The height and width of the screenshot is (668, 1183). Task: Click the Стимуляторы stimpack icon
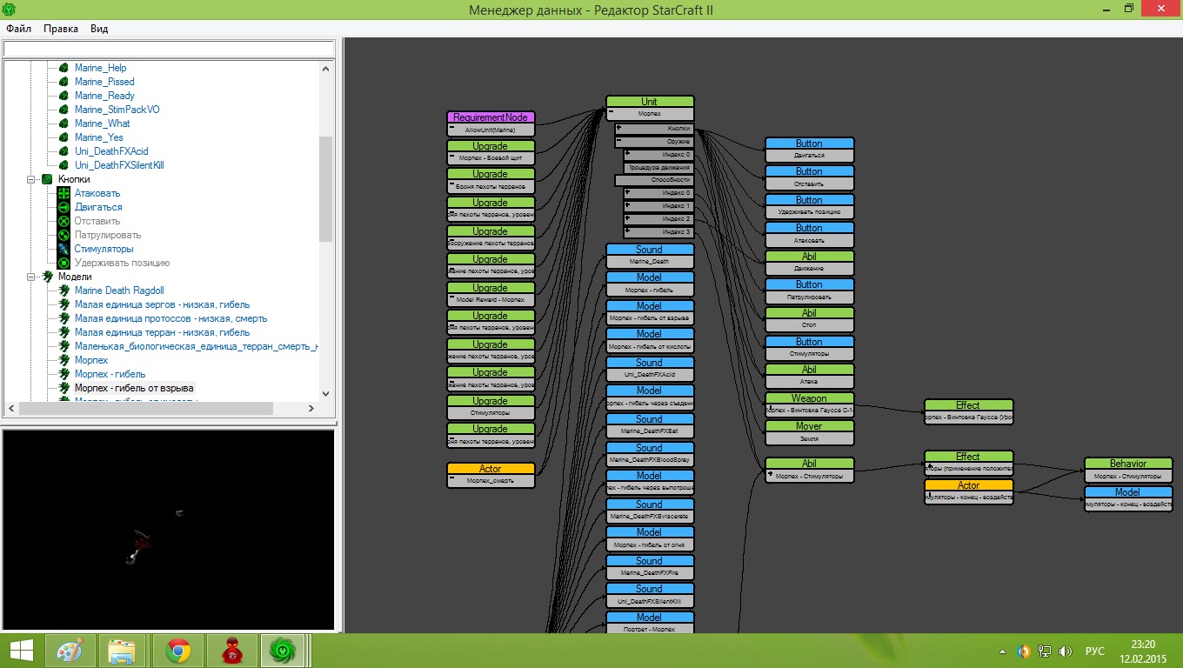click(63, 249)
